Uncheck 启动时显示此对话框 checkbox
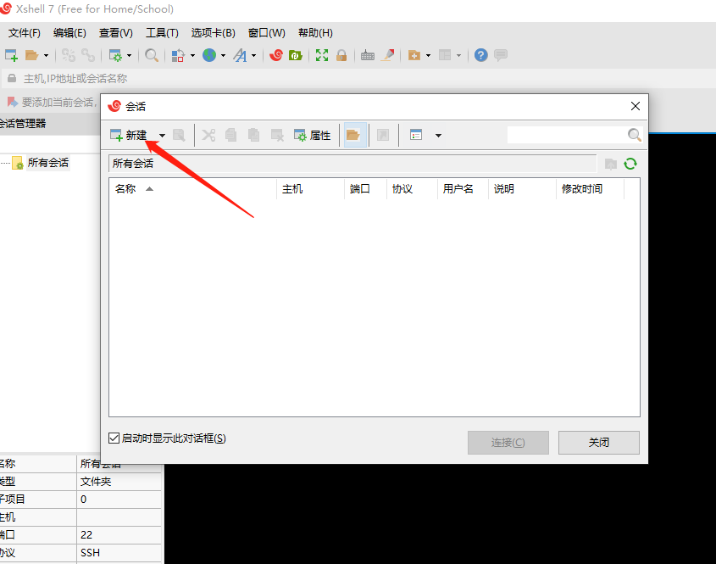This screenshot has width=716, height=564. [x=114, y=438]
